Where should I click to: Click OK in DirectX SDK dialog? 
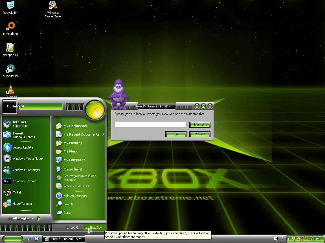[176, 134]
